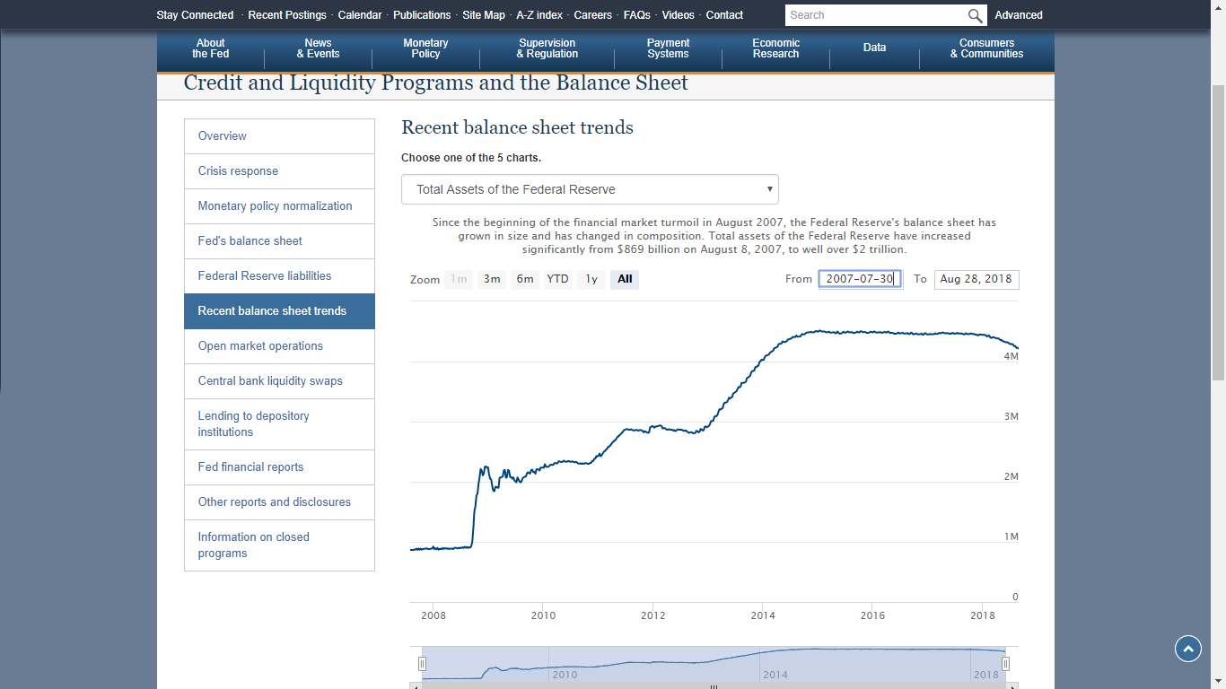Click the navigator range area below chart
1226x689 pixels.
pyautogui.click(x=714, y=664)
